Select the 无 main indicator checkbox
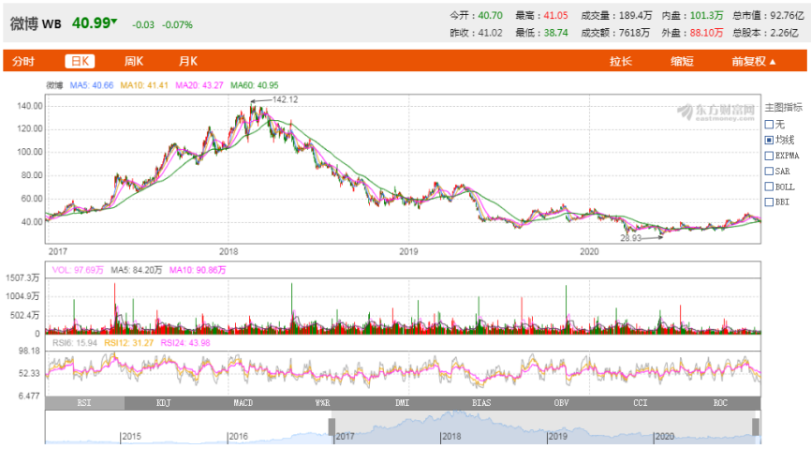 [769, 125]
